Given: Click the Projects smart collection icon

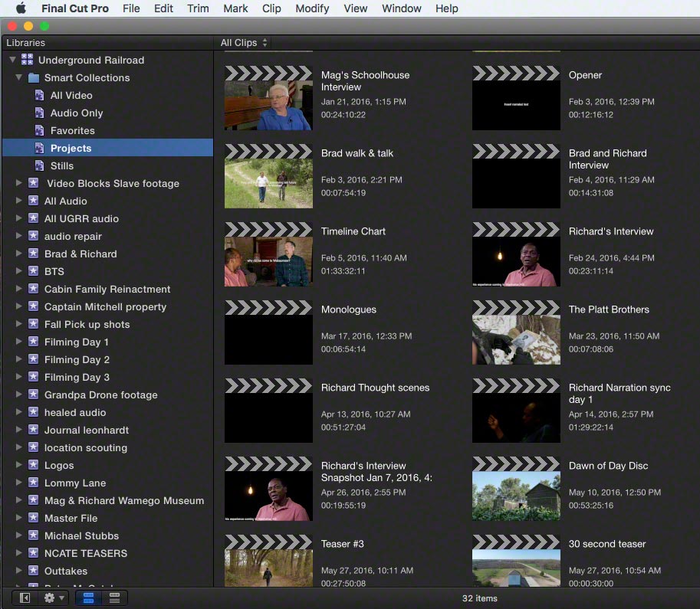Looking at the screenshot, I should [39, 148].
